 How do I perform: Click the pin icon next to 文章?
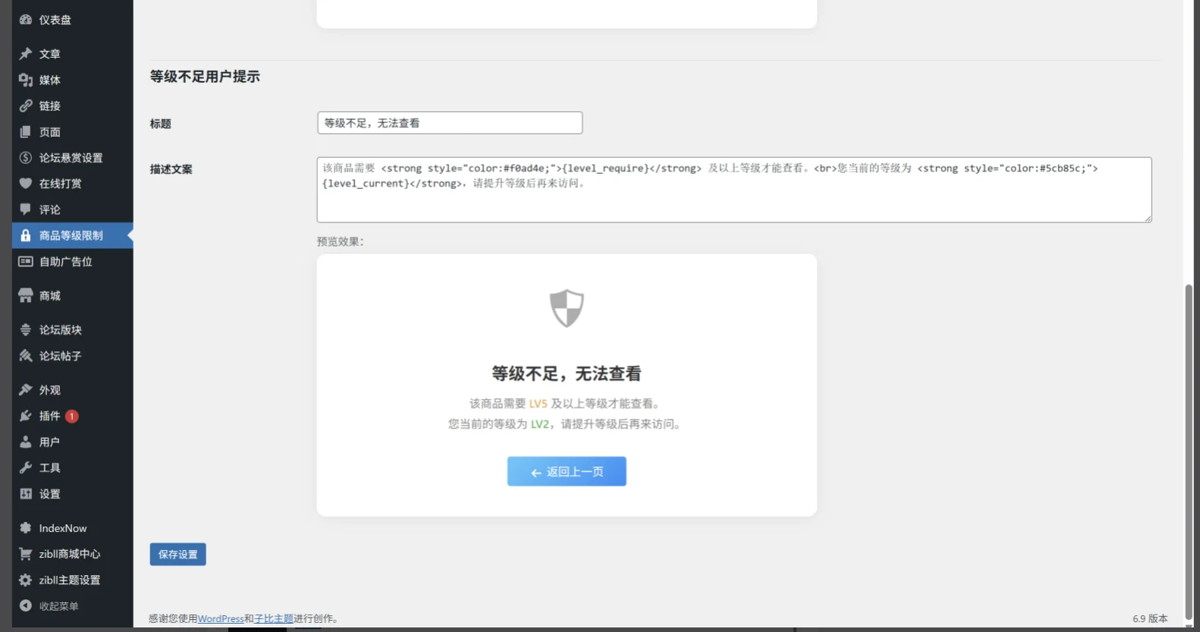[x=25, y=54]
